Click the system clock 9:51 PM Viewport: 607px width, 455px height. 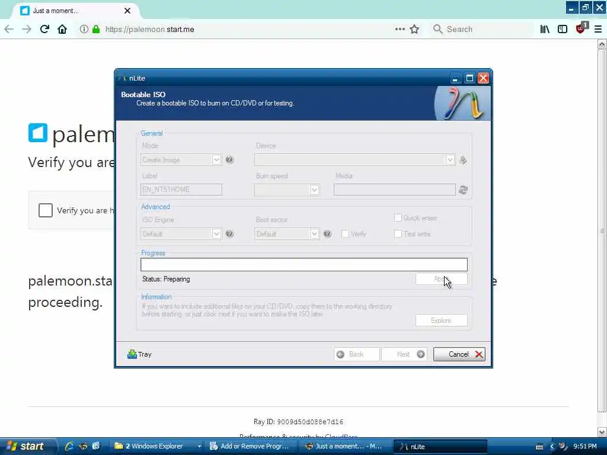(x=585, y=446)
